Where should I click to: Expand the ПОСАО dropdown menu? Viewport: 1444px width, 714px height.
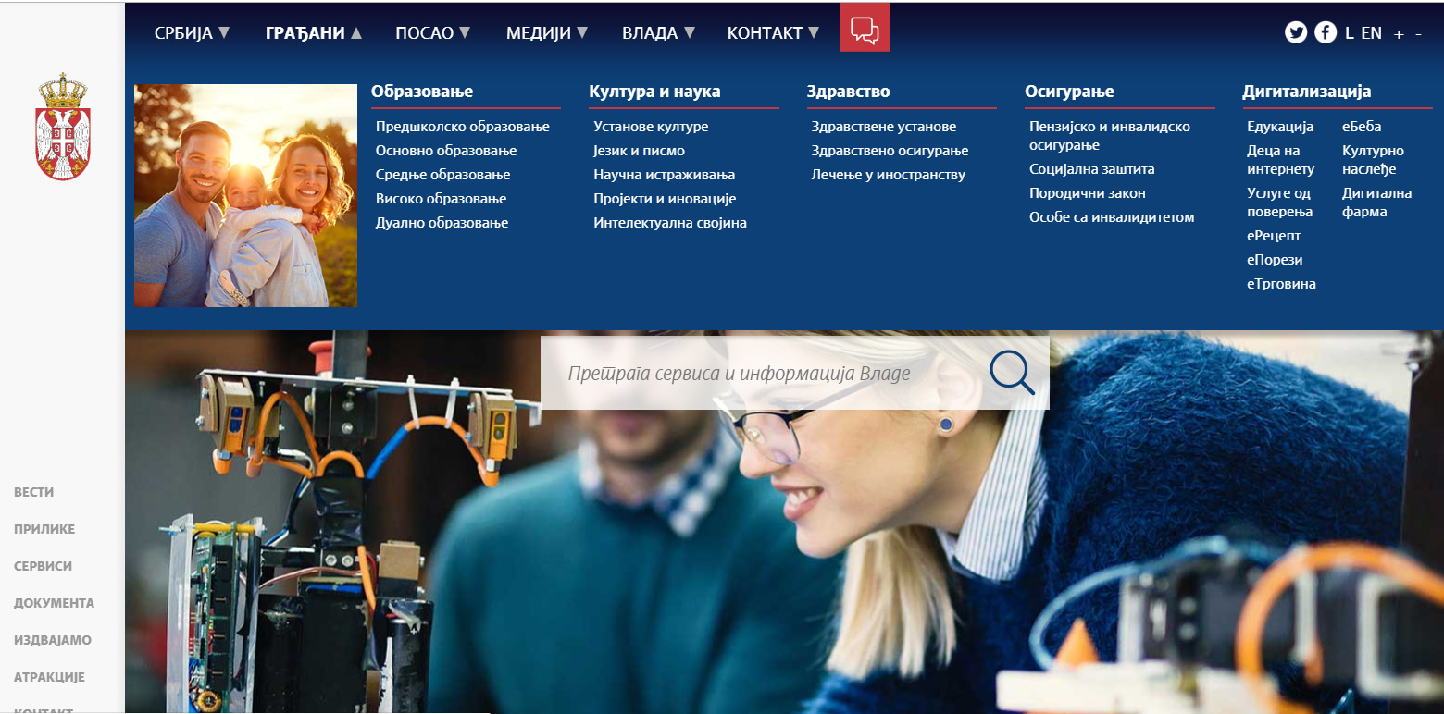[433, 33]
